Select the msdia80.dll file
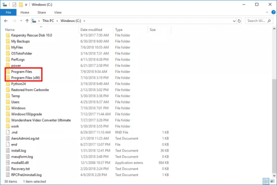Image resolution: width=277 pixels, height=185 pixels. [20, 162]
